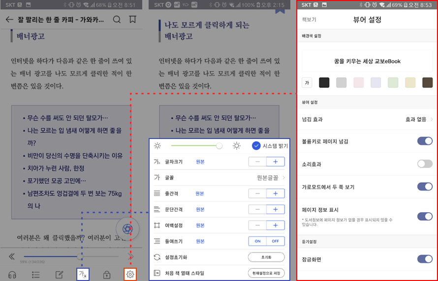Turn indentation OFF

pos(276,241)
